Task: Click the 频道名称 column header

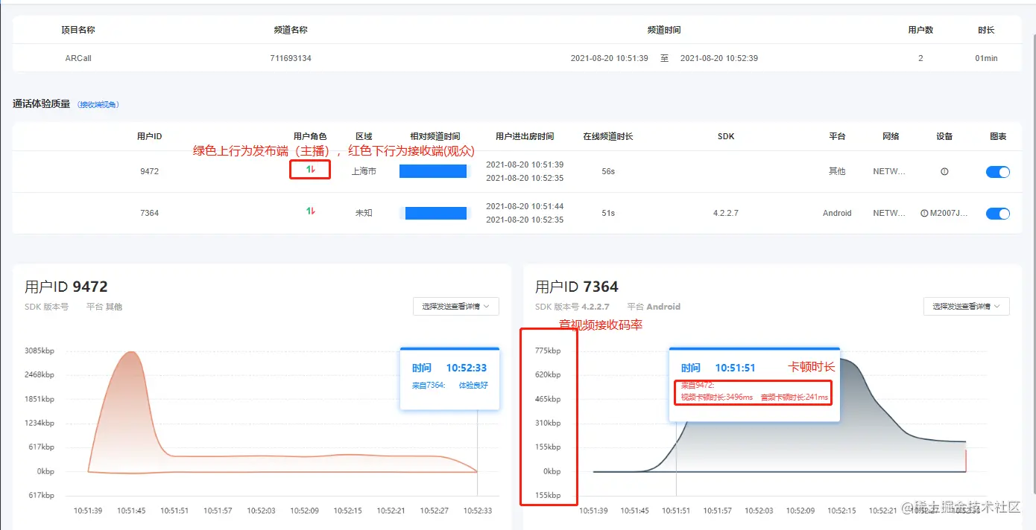Action: click(291, 30)
